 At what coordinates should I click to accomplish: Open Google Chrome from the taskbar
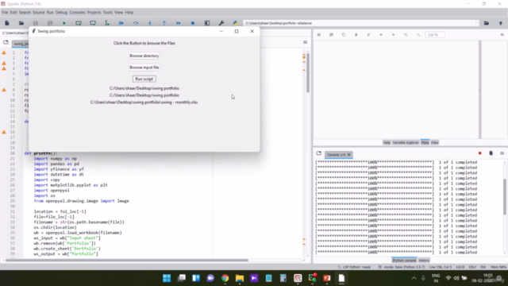tap(225, 278)
